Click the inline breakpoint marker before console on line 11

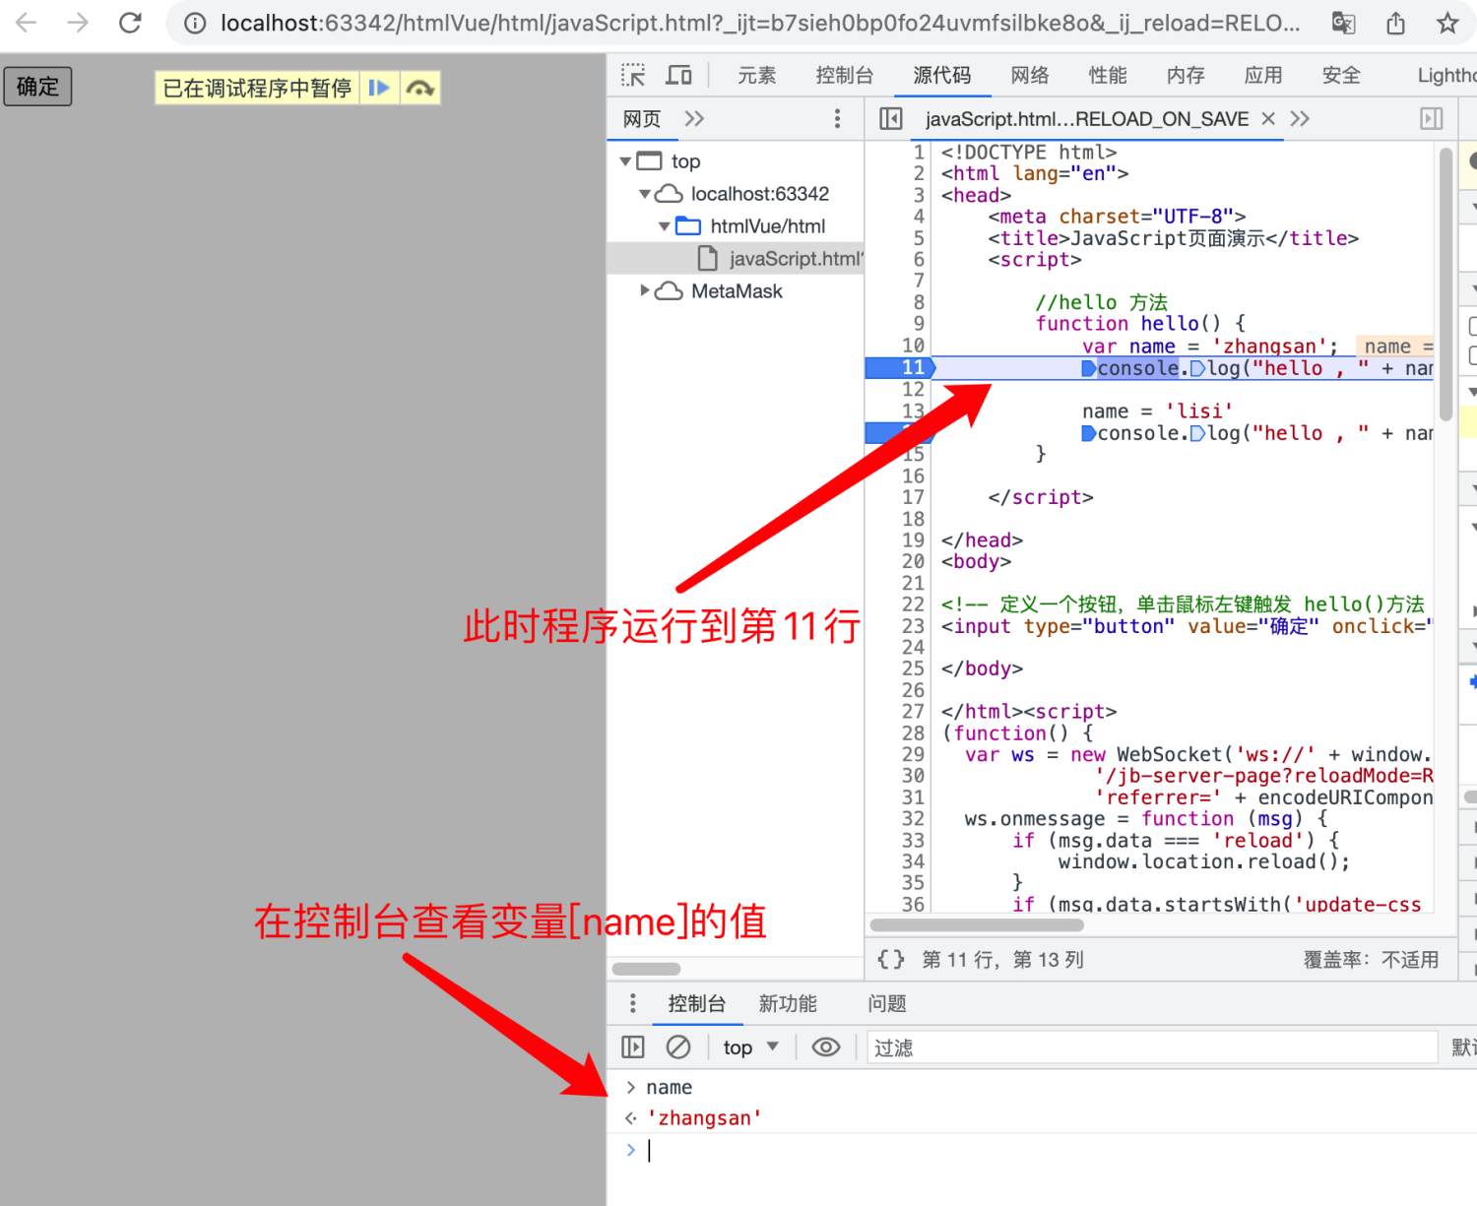click(1089, 368)
